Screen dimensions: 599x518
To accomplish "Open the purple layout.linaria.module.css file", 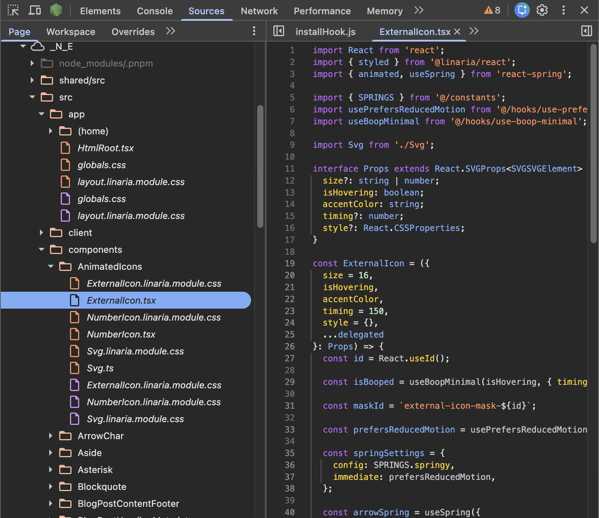I will point(131,216).
